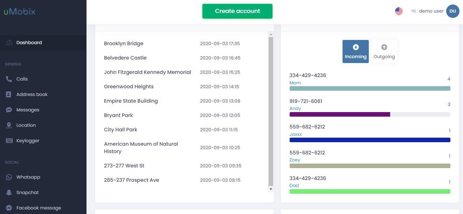Click the Dashboard chart icon
This screenshot has height=214, width=463.
point(9,43)
